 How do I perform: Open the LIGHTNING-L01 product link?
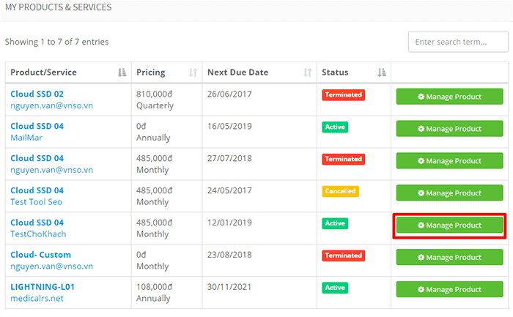point(43,287)
